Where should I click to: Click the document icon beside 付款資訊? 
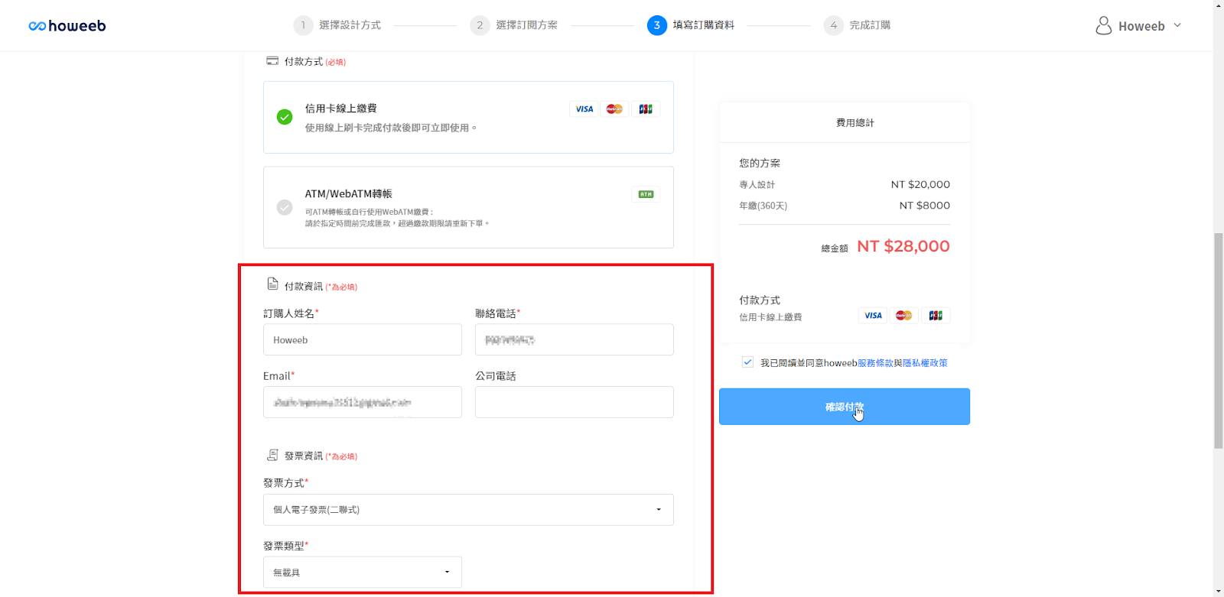(x=272, y=284)
